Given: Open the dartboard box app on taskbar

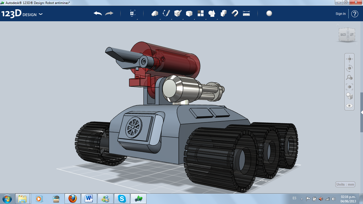Looking at the screenshot, I should click(x=56, y=199).
